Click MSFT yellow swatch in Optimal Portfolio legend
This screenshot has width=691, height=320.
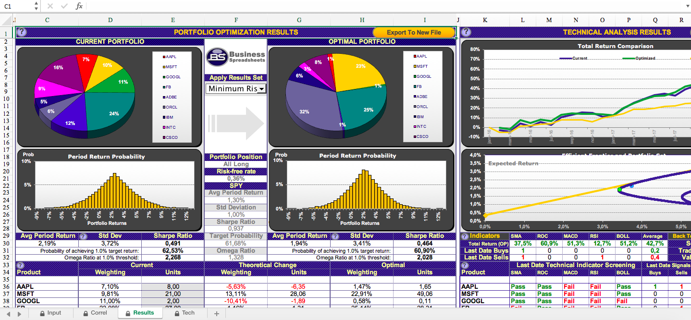click(415, 66)
